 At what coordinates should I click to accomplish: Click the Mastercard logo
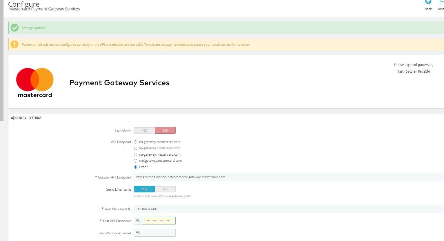click(x=35, y=82)
